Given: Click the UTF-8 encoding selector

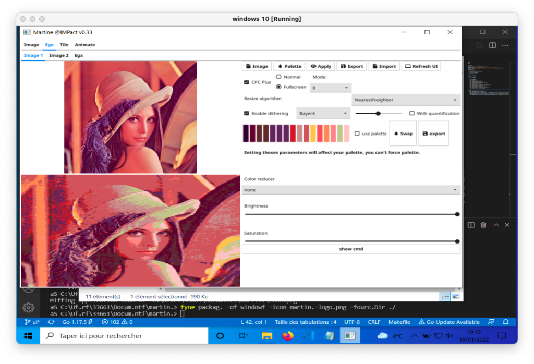Looking at the screenshot, I should tap(352, 322).
